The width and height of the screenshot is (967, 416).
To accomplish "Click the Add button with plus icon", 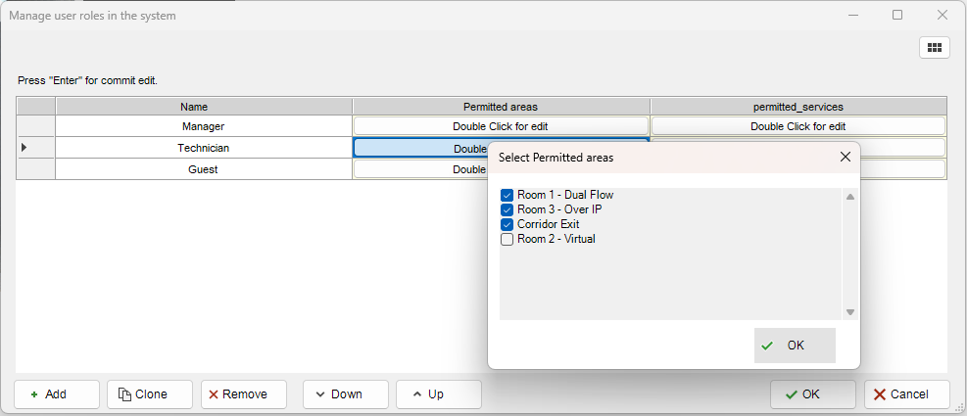I will point(57,394).
